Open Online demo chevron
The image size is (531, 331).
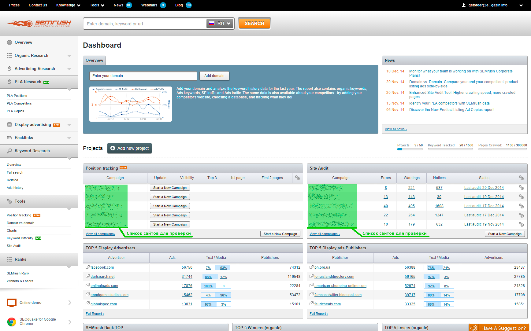tap(70, 303)
